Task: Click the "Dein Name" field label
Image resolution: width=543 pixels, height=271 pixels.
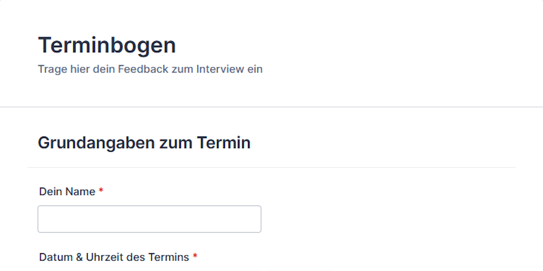Action: point(67,191)
